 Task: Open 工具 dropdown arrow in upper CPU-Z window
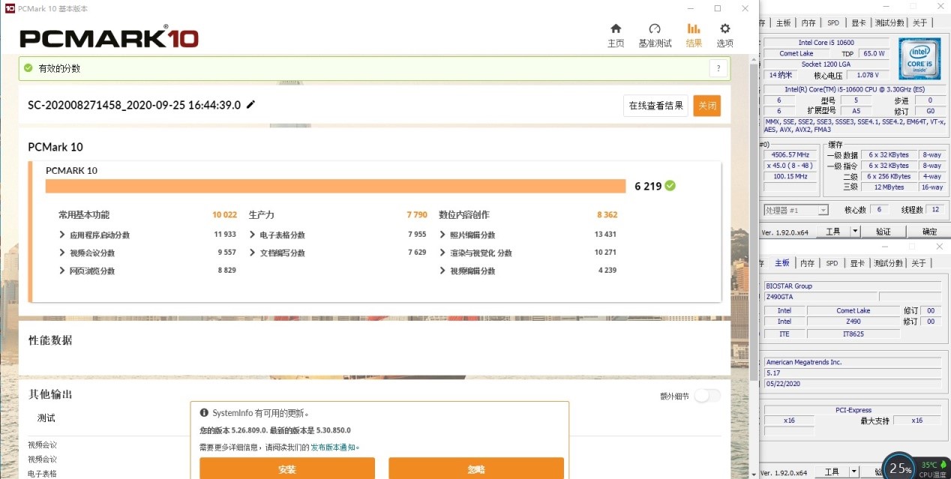pos(856,232)
